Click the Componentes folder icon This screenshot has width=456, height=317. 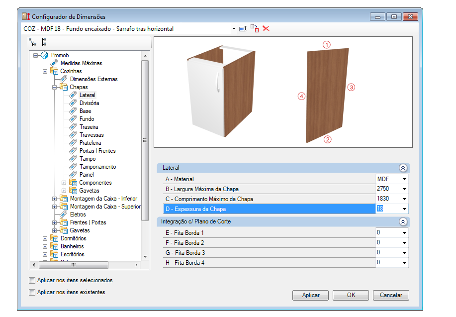[x=73, y=183]
